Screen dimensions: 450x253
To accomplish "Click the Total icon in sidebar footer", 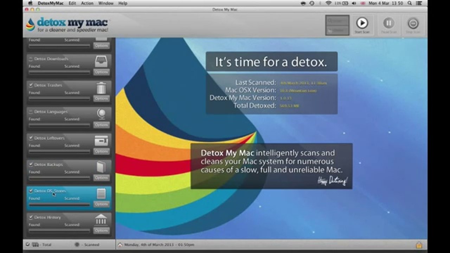I will click(35, 245).
